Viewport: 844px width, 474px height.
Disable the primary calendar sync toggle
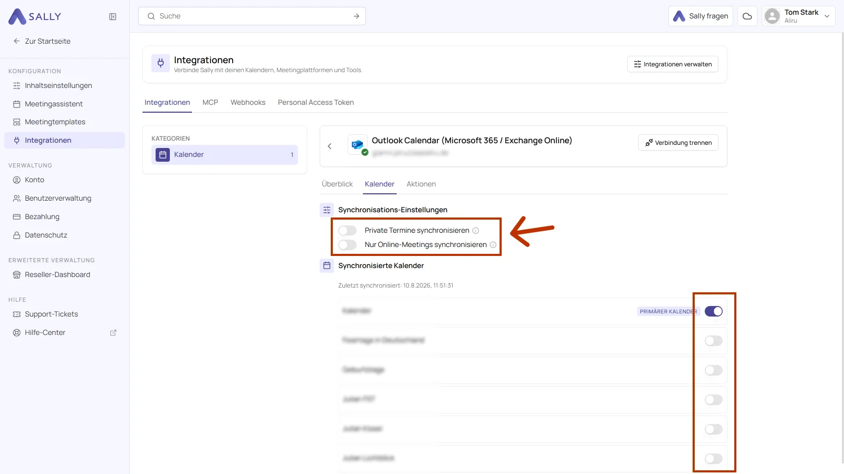click(x=714, y=311)
